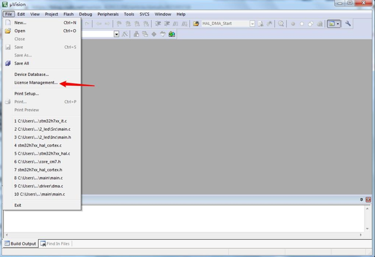Image resolution: width=375 pixels, height=257 pixels.
Task: Click the enable/disable breakpoint icon
Action: [x=302, y=24]
